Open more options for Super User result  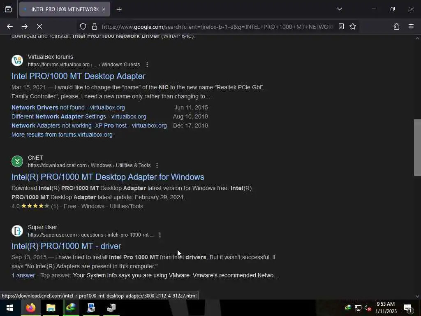(160, 235)
